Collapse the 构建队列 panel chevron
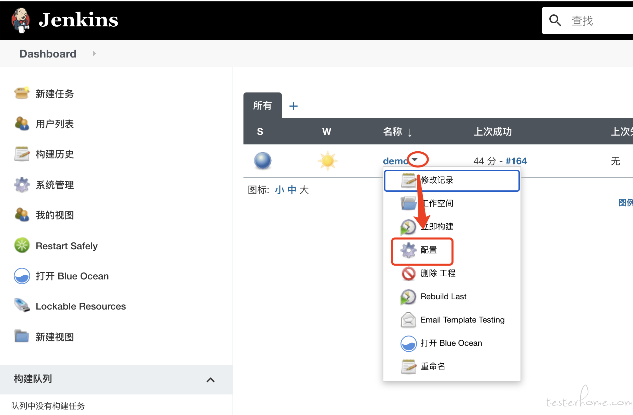633x415 pixels. click(211, 380)
